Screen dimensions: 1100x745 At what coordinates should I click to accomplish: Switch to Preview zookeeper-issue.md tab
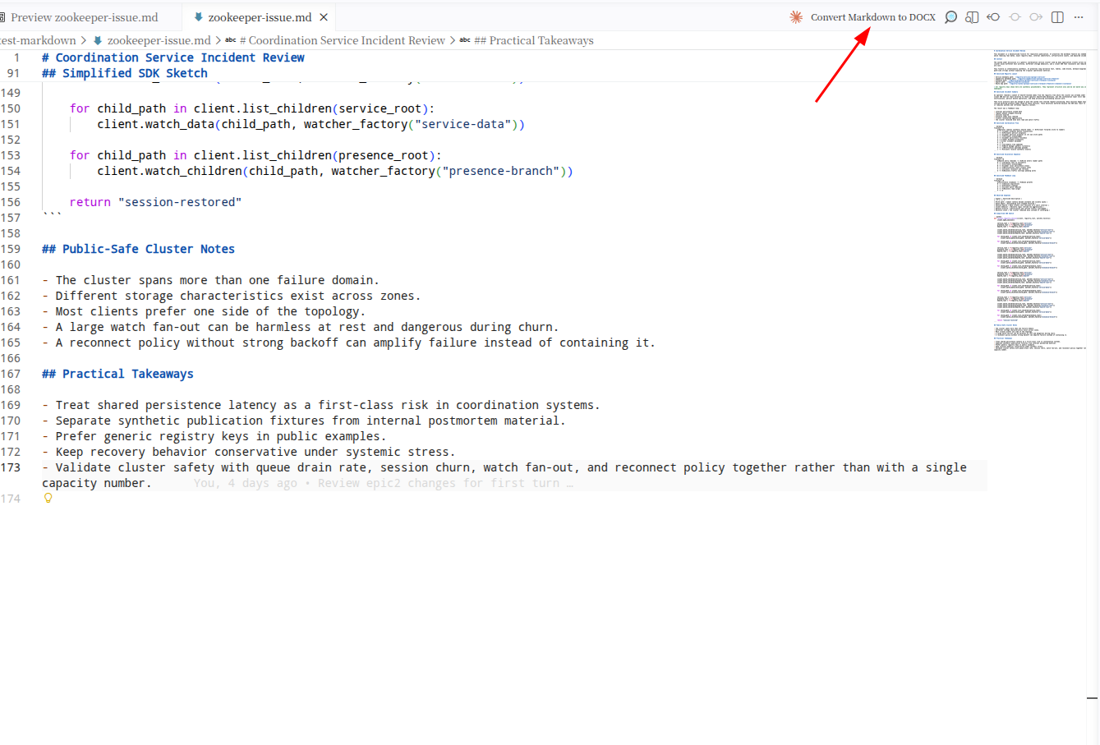coord(85,17)
